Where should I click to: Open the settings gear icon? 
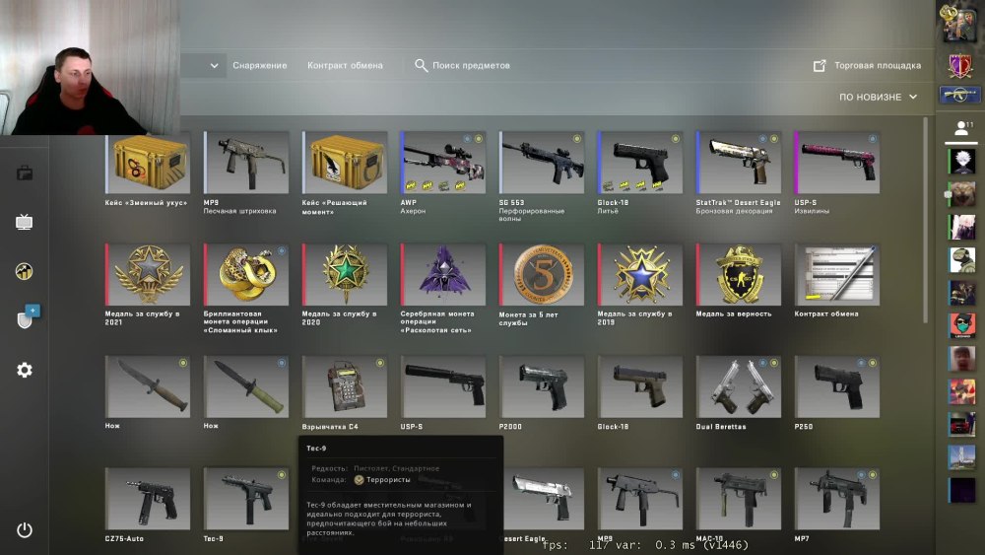(25, 370)
